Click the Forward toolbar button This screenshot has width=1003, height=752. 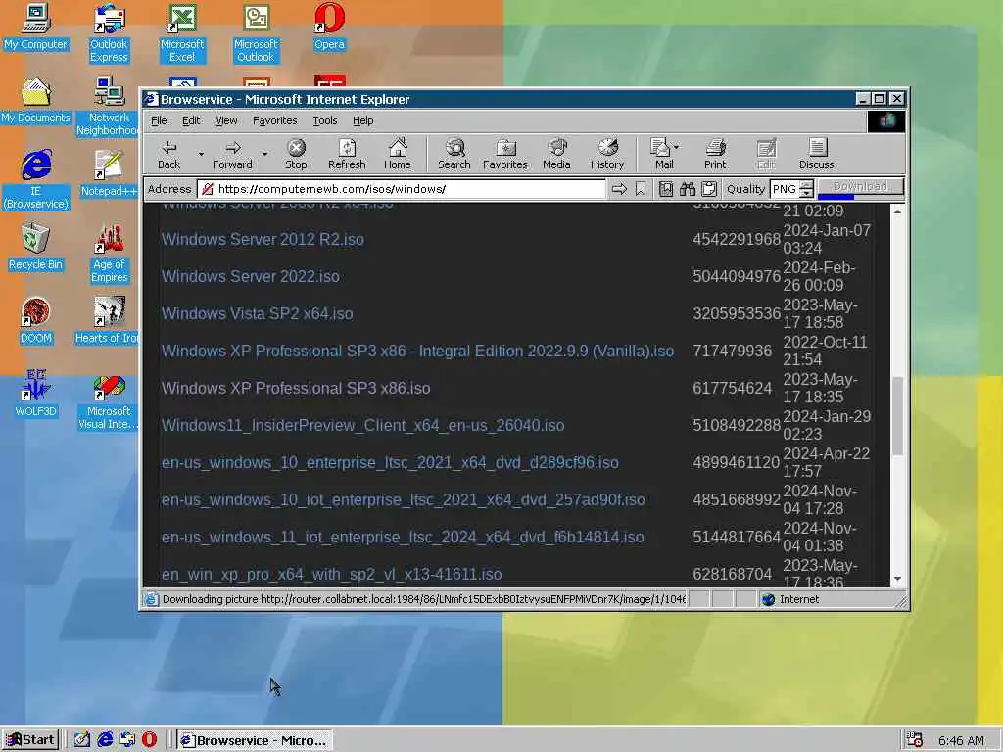pos(232,154)
